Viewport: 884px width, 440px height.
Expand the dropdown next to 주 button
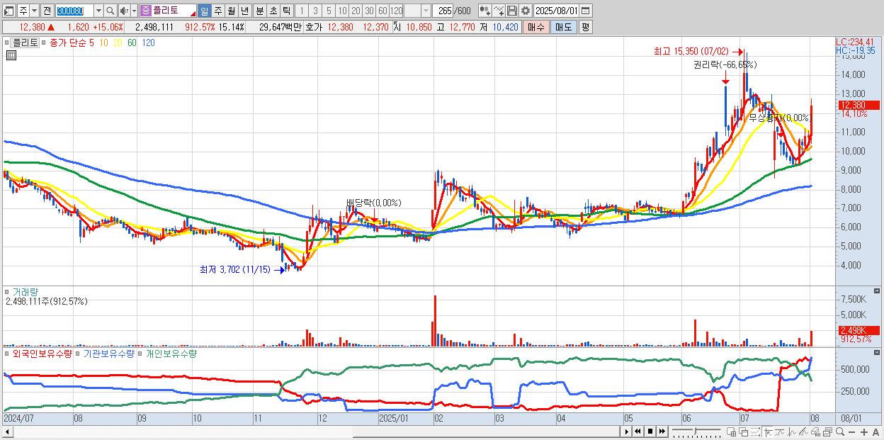(x=34, y=11)
